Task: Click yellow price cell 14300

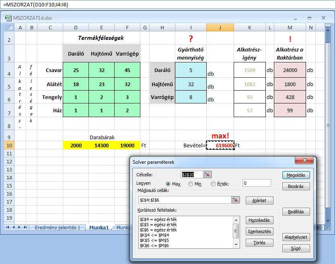Action: (101, 145)
